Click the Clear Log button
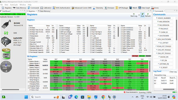 click(173, 72)
